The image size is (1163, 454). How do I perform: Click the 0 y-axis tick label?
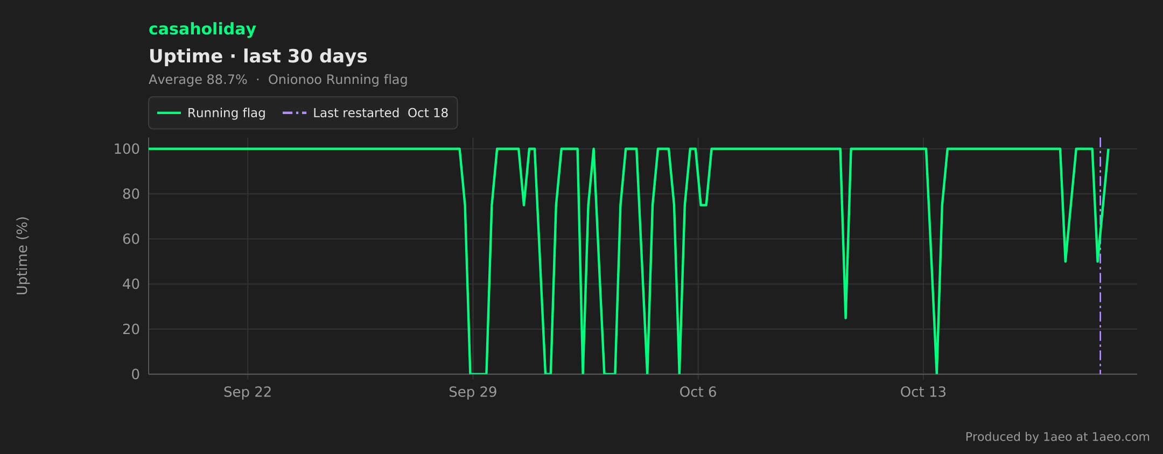136,374
